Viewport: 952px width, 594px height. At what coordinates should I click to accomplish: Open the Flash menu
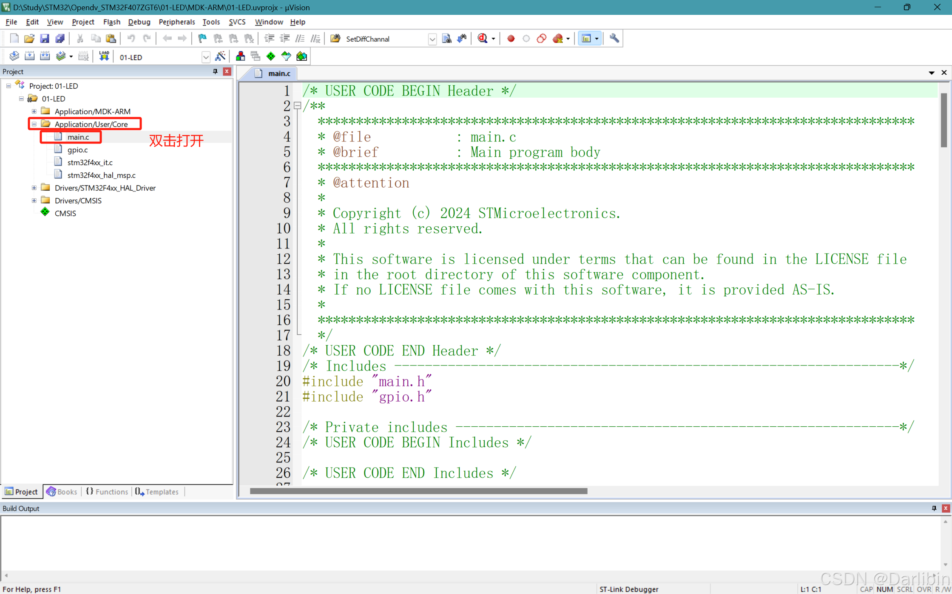click(x=111, y=22)
